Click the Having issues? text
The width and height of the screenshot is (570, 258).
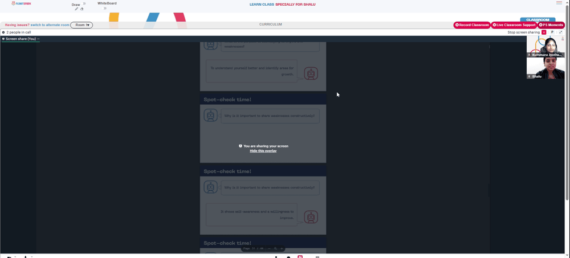pos(17,25)
